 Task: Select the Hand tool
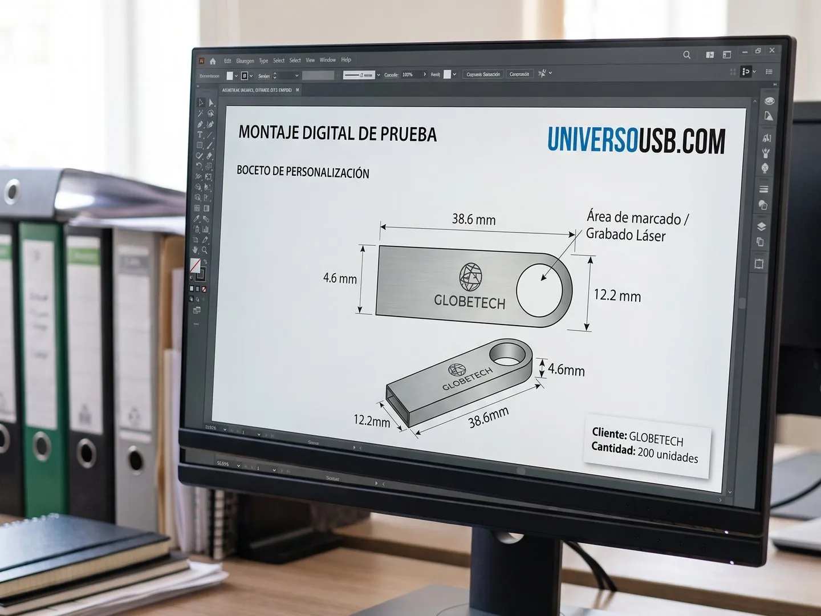coord(196,250)
